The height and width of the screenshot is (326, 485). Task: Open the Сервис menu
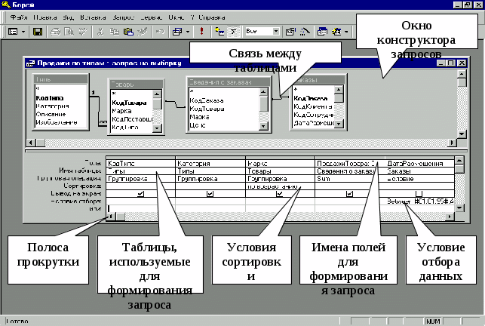coord(152,17)
